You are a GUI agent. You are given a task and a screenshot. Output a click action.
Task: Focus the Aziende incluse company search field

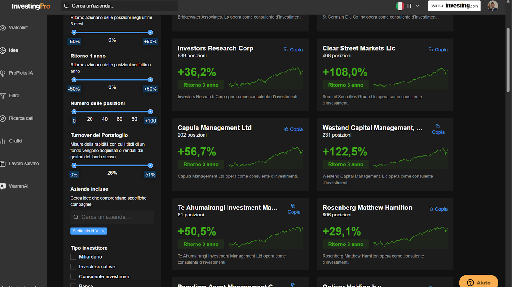click(112, 217)
